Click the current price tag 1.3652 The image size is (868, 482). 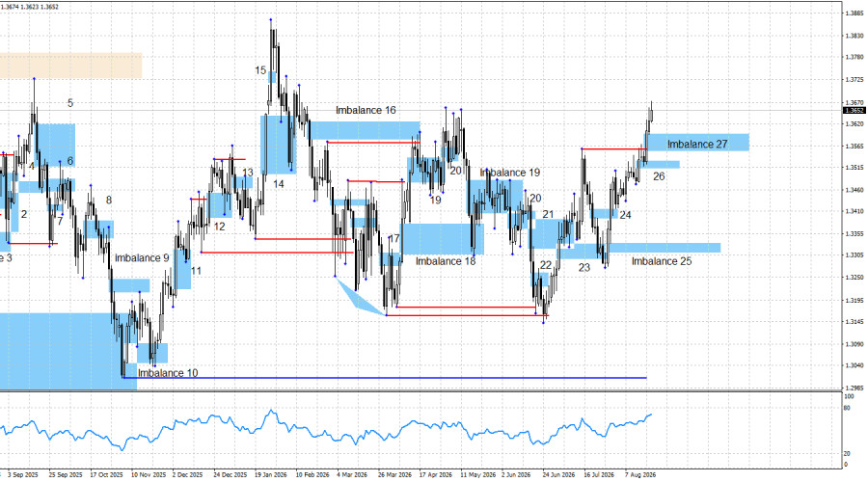point(854,111)
